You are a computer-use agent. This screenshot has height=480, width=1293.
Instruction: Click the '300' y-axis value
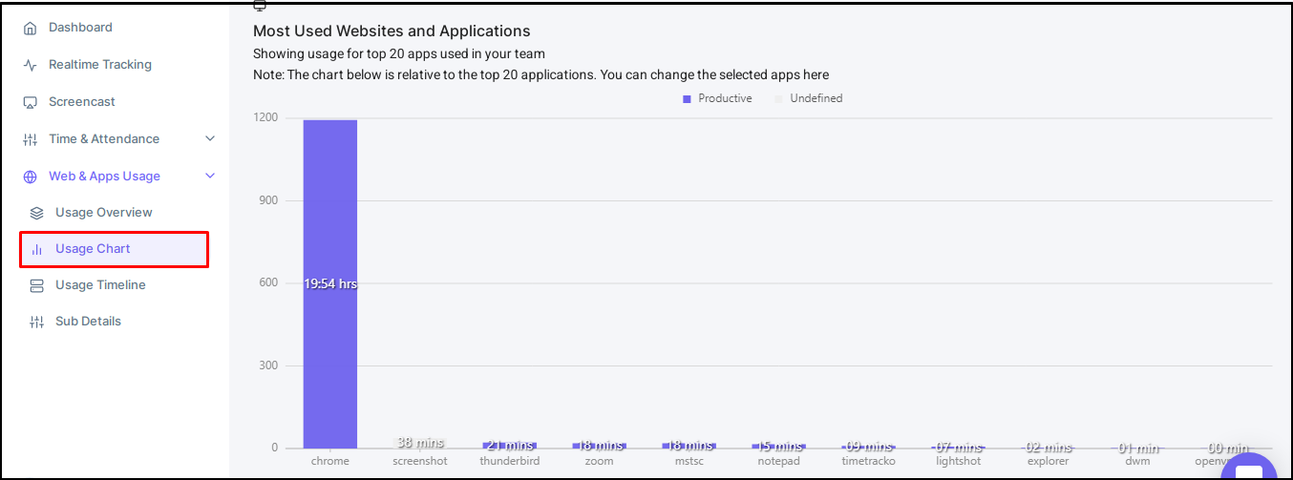click(268, 365)
